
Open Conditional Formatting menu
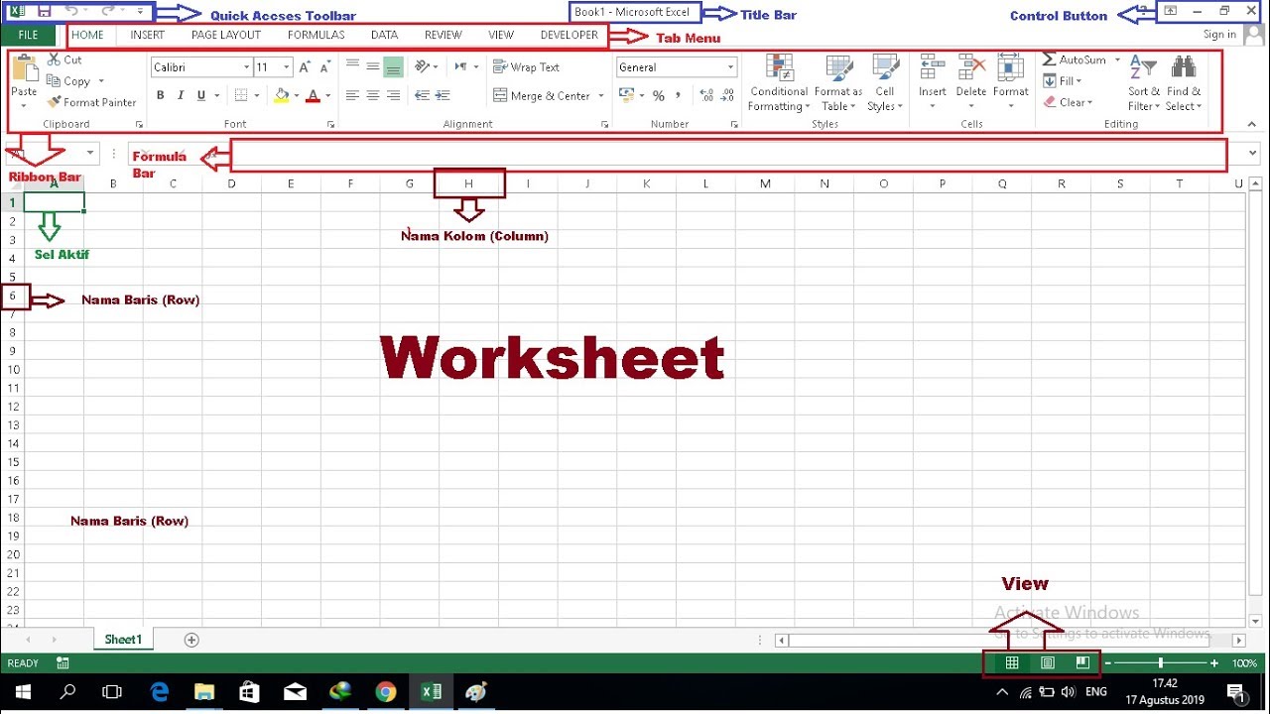tap(779, 83)
